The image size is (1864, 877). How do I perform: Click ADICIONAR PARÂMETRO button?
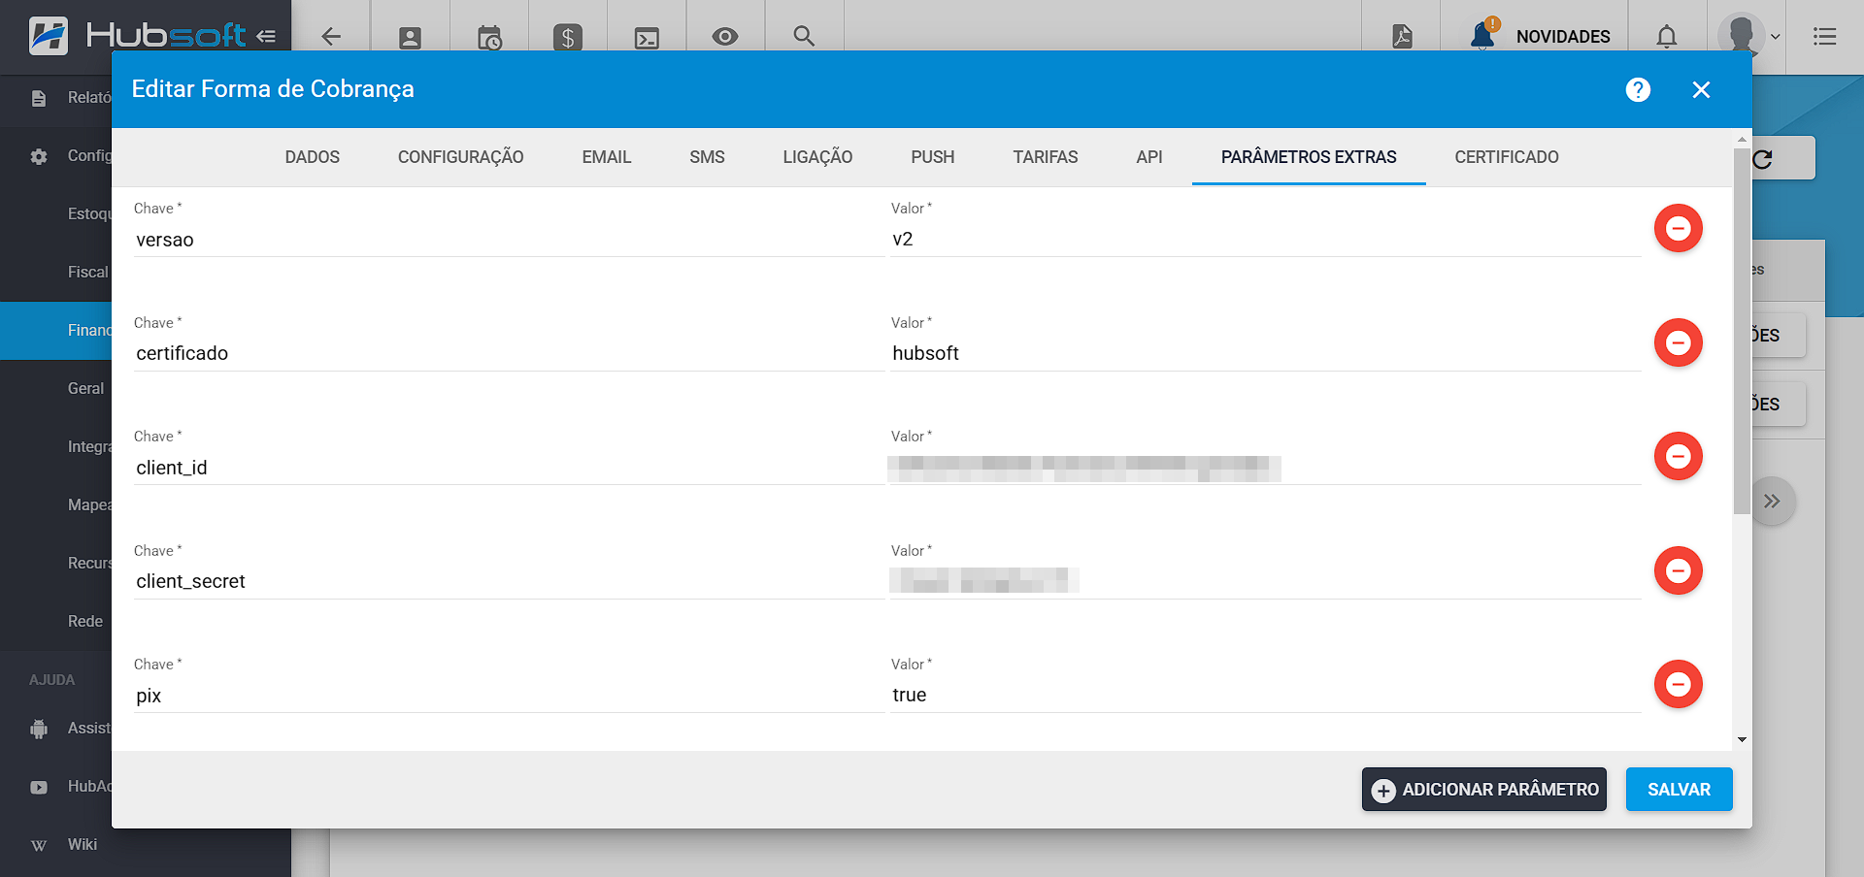point(1483,790)
